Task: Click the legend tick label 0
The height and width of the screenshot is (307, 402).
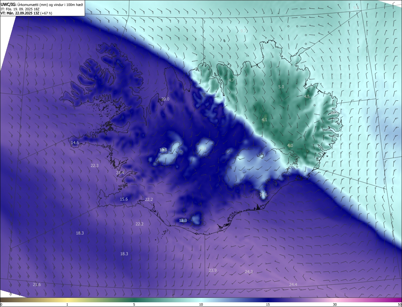Action: pyautogui.click(x=1, y=304)
